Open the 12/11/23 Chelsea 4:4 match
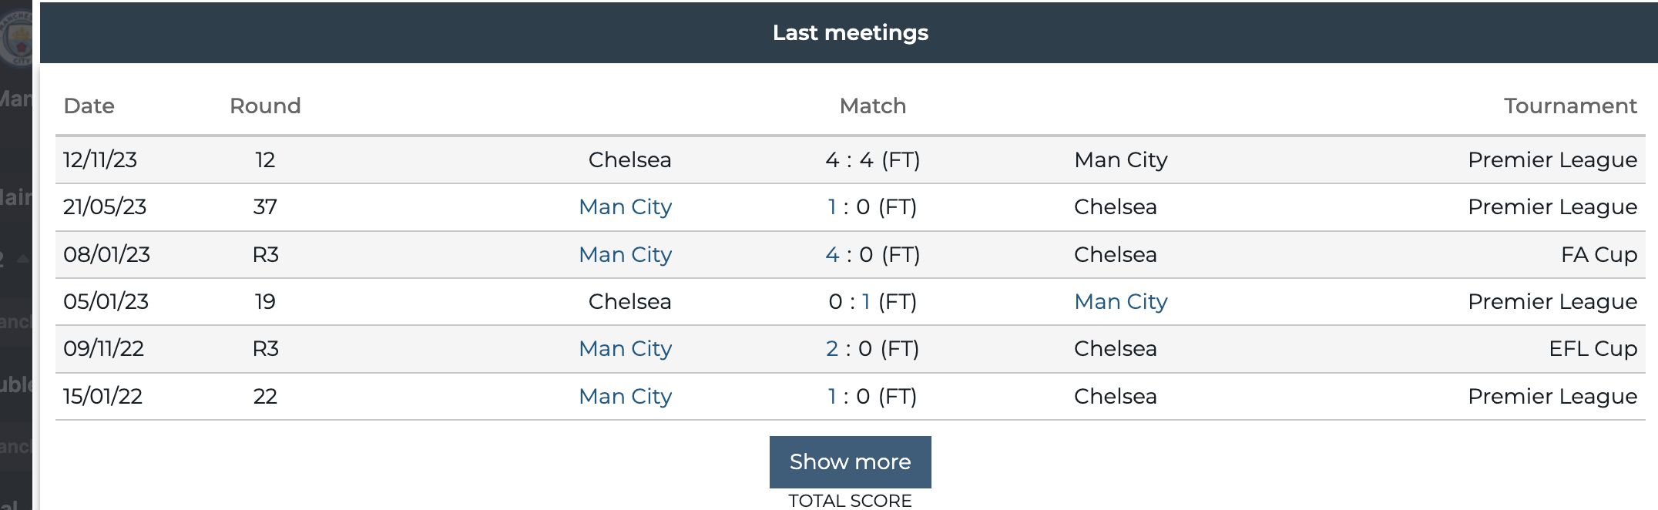The image size is (1658, 510). [x=872, y=159]
